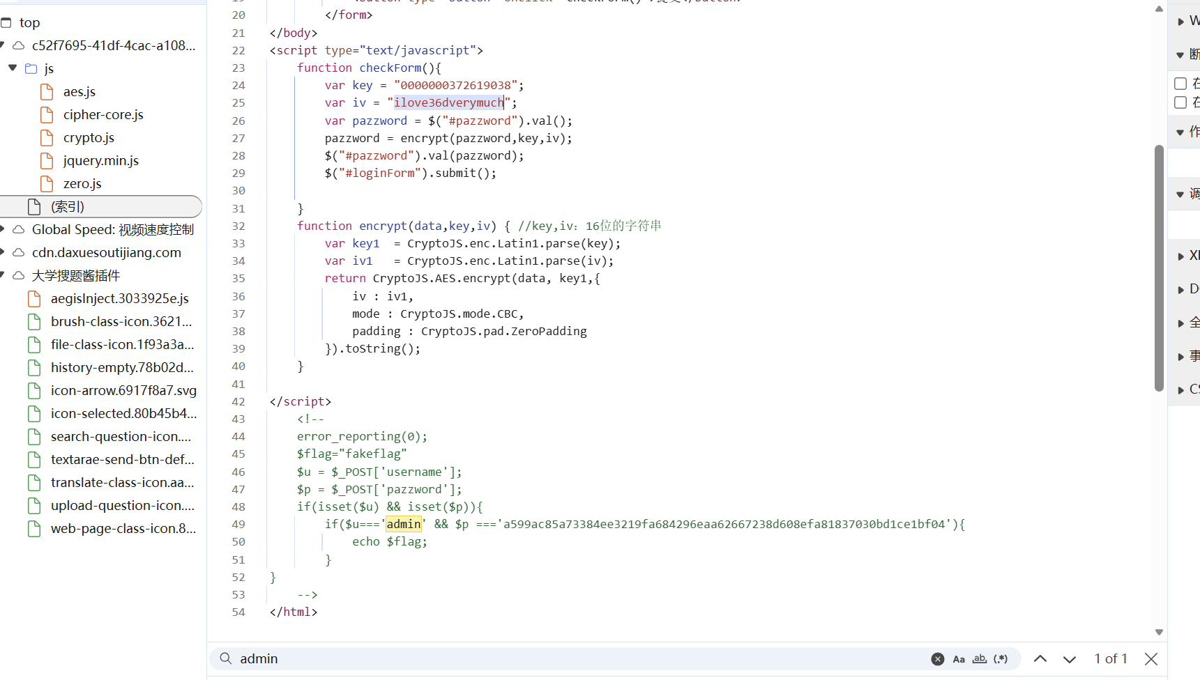The height and width of the screenshot is (680, 1200).
Task: Expand the cdn.daxuesoutijiang.com domain node
Action: 3,252
